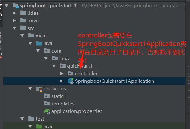The width and height of the screenshot is (190, 129).
Task: Click the .idea folder icon
Action: coord(23,13)
